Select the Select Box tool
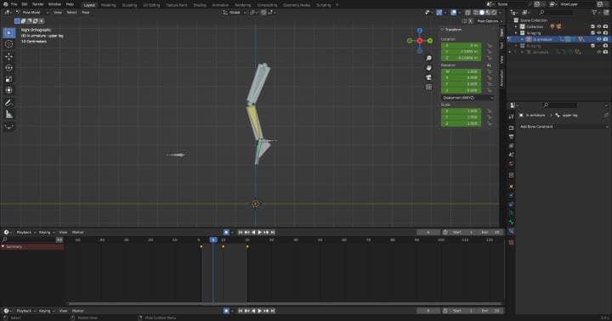 click(x=8, y=33)
